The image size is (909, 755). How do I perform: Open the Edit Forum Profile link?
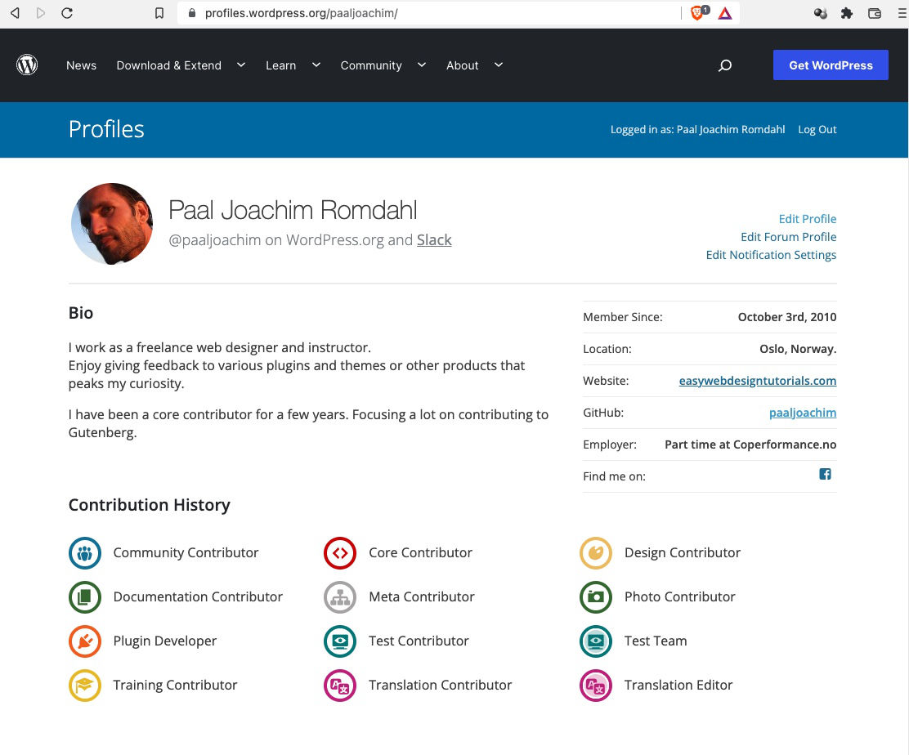point(788,237)
